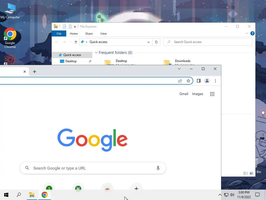The width and height of the screenshot is (266, 200).
Task: Click New folder icon in File Explorer quick toolbar
Action: [70, 26]
